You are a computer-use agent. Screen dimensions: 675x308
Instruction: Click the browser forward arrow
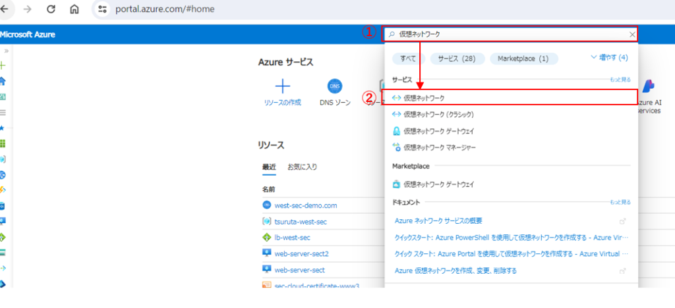click(x=28, y=9)
